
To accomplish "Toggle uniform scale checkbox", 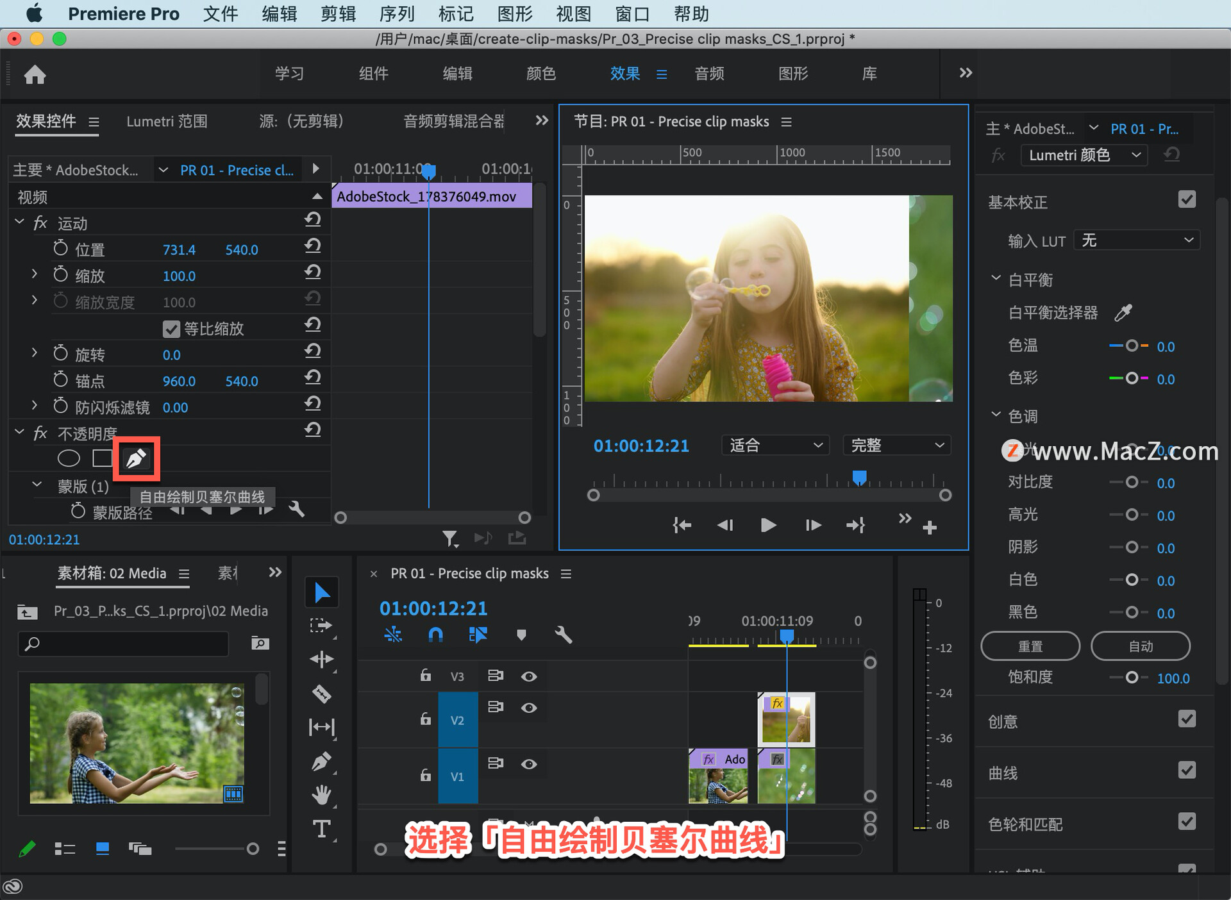I will [x=171, y=329].
